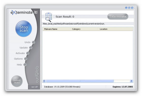Click the horizontal scrollbar right arrow
The image size is (142, 96).
[131, 81]
